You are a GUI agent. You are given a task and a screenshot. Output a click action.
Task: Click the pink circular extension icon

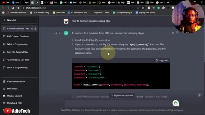coord(163,8)
